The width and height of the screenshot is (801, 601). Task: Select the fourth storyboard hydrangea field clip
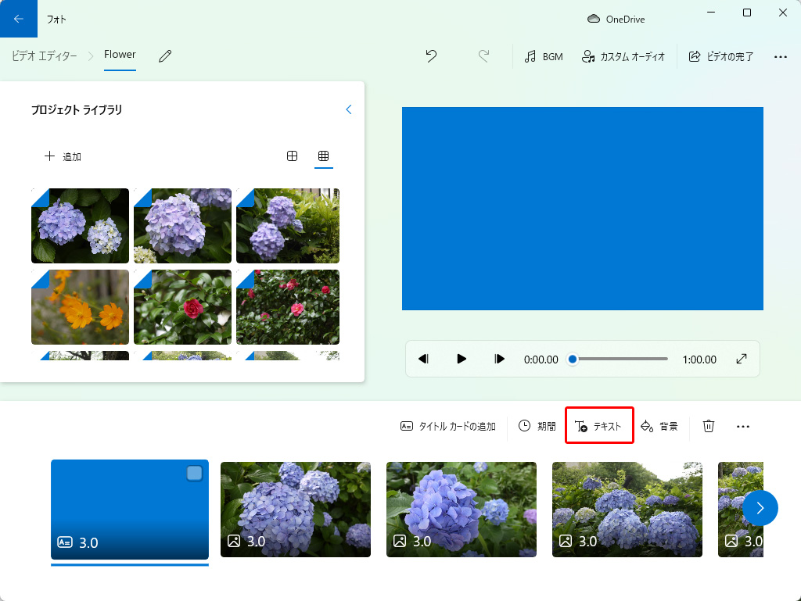pos(627,509)
